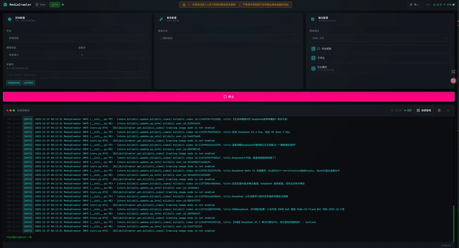Click the 系统控制台 console title

[x=23, y=111]
